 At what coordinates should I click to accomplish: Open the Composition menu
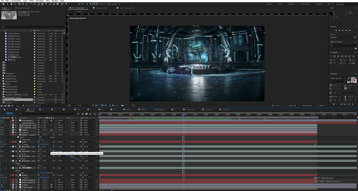(16, 1)
